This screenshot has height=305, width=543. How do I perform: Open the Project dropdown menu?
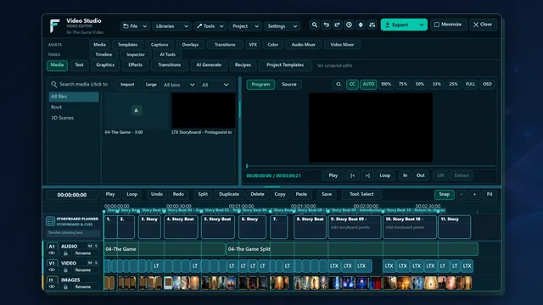245,26
